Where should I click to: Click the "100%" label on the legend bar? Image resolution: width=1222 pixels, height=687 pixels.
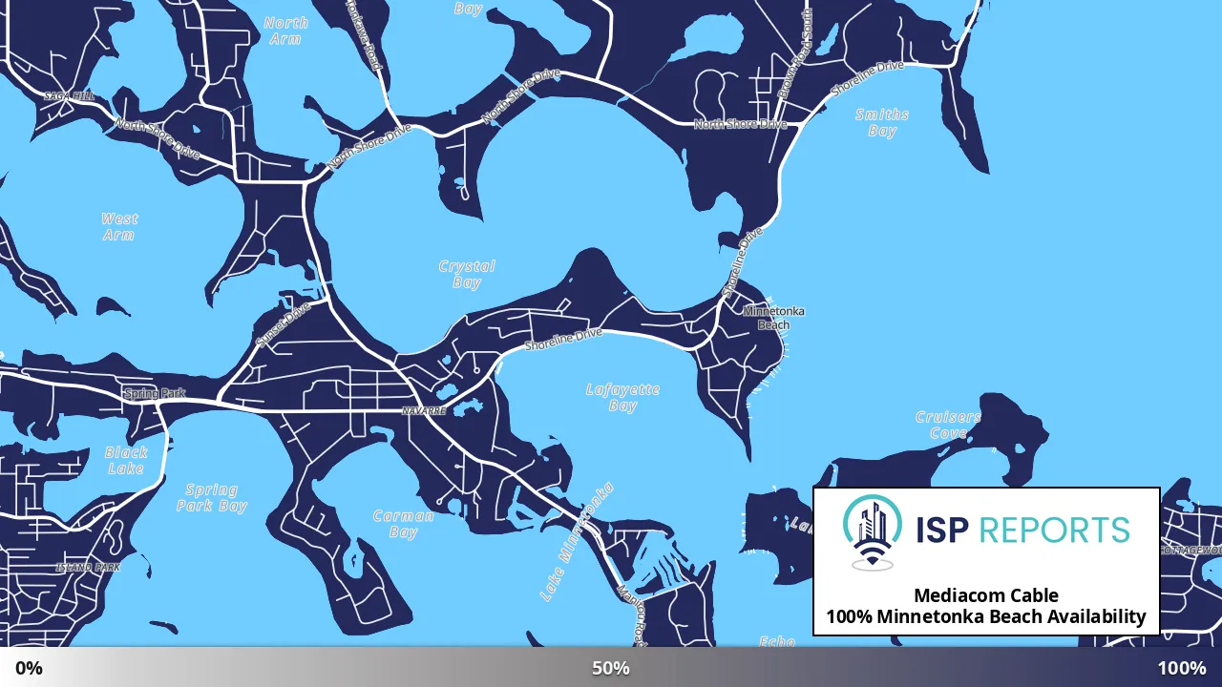coord(1182,668)
